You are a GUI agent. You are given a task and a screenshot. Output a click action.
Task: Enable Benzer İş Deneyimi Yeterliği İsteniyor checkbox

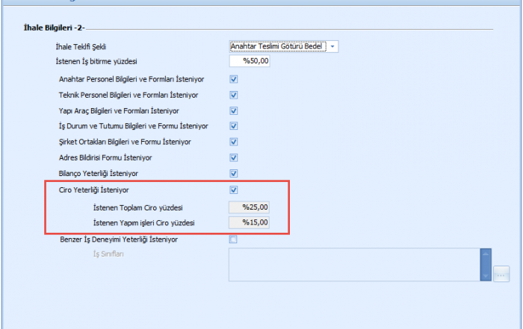coord(233,239)
